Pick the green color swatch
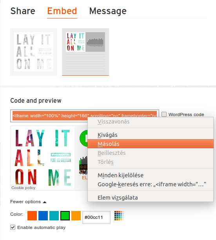 pyautogui.click(x=65, y=216)
